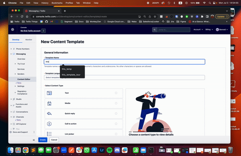This screenshot has width=241, height=156.
Task: Switch to the Monitor tab
Action: click(29, 40)
